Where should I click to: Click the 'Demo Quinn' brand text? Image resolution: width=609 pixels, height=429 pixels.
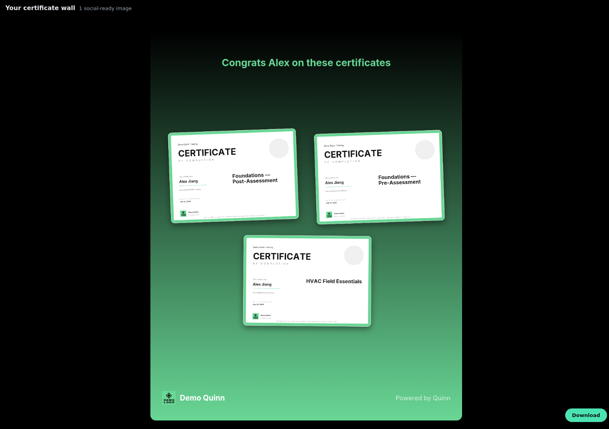coord(202,398)
